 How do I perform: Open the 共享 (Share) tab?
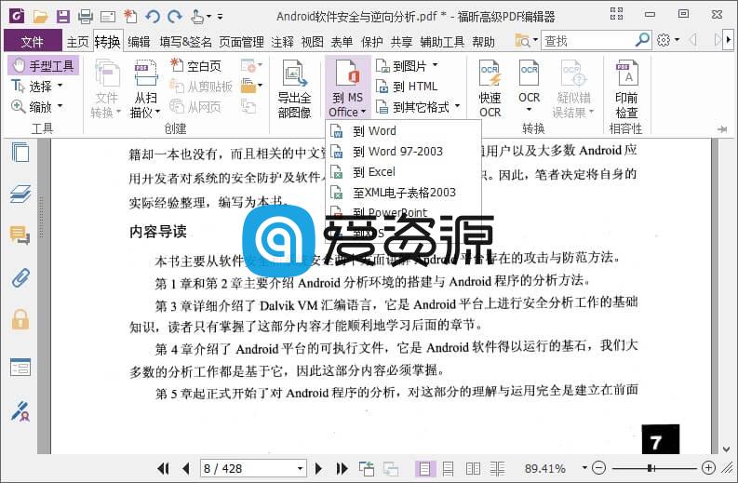pos(401,42)
